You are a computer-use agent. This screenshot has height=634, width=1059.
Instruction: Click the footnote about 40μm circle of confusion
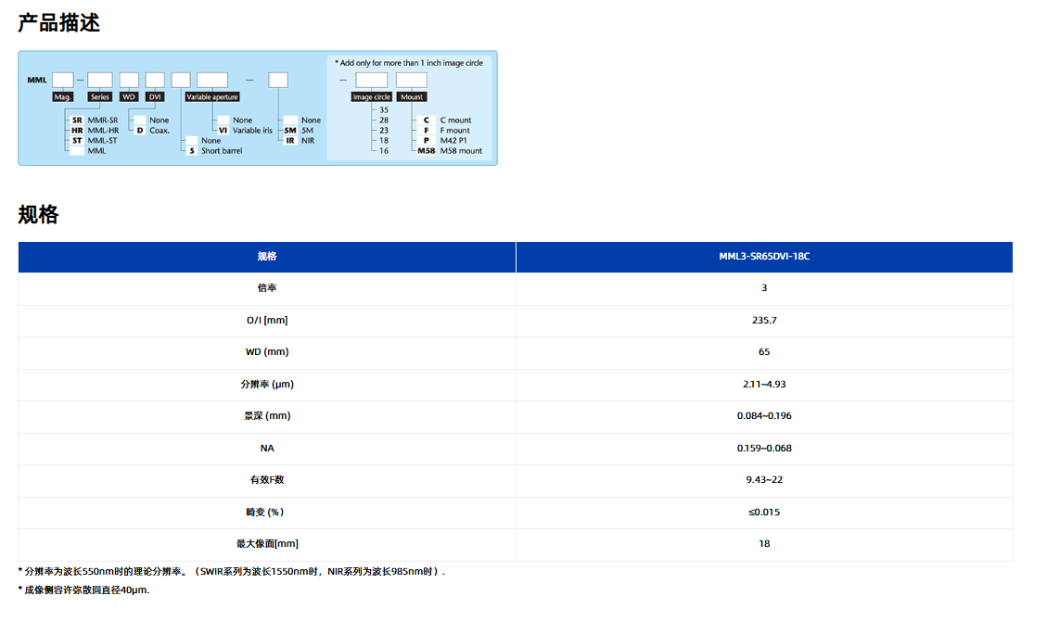pyautogui.click(x=83, y=590)
